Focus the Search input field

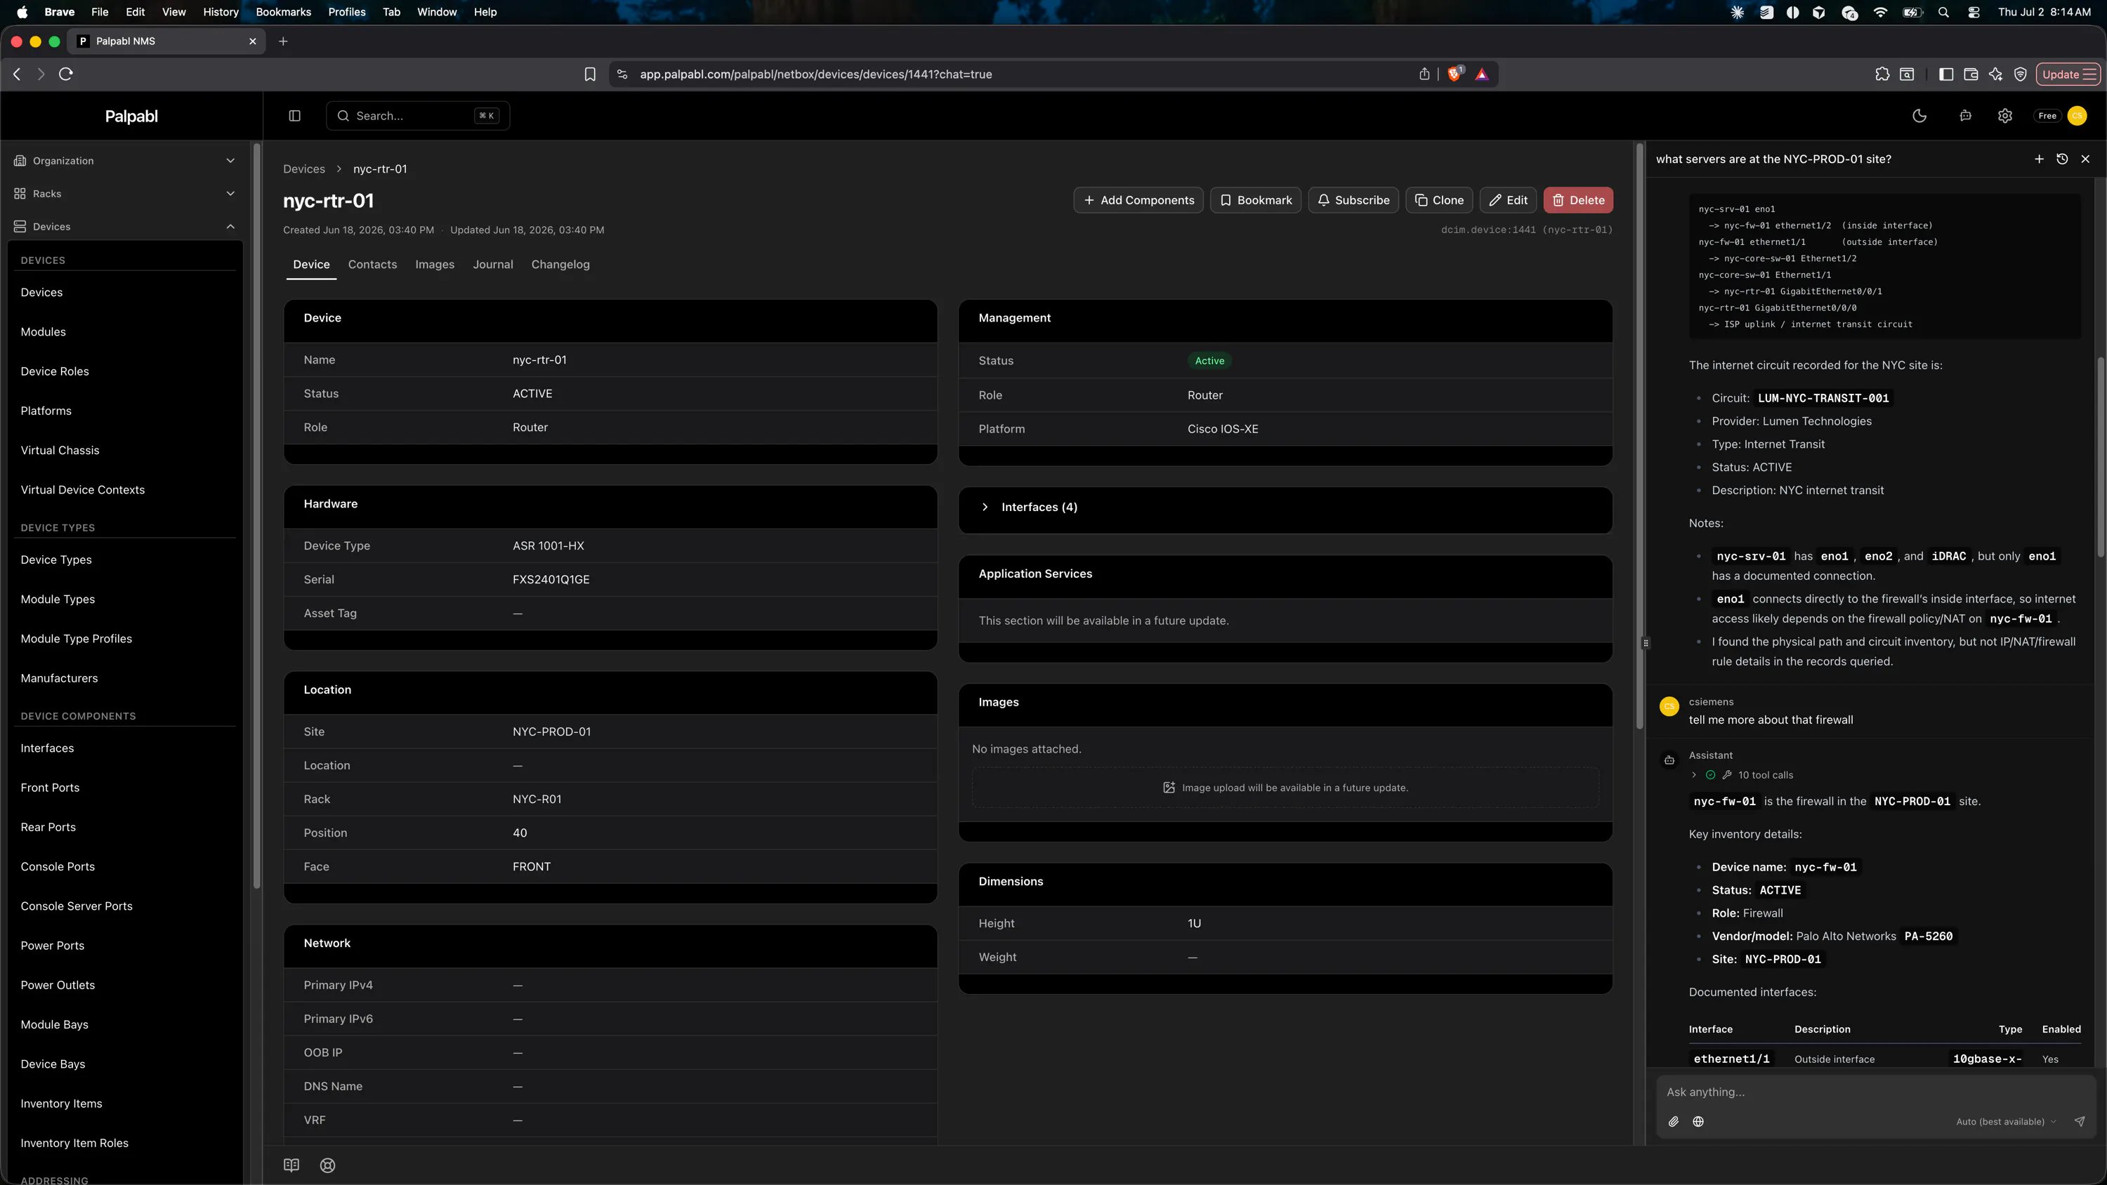coord(417,116)
